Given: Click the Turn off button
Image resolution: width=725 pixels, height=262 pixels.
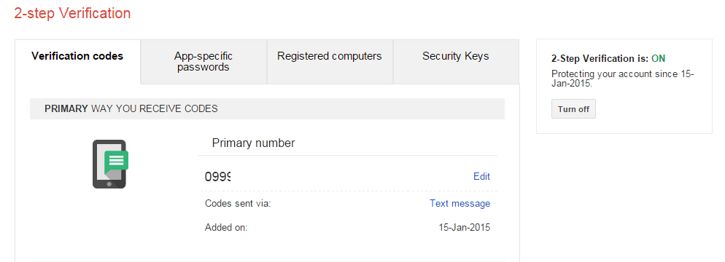Looking at the screenshot, I should (x=573, y=109).
